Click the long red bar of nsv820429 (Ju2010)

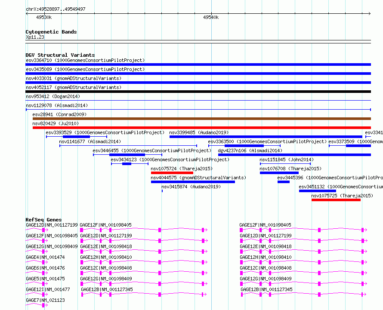[x=202, y=128]
